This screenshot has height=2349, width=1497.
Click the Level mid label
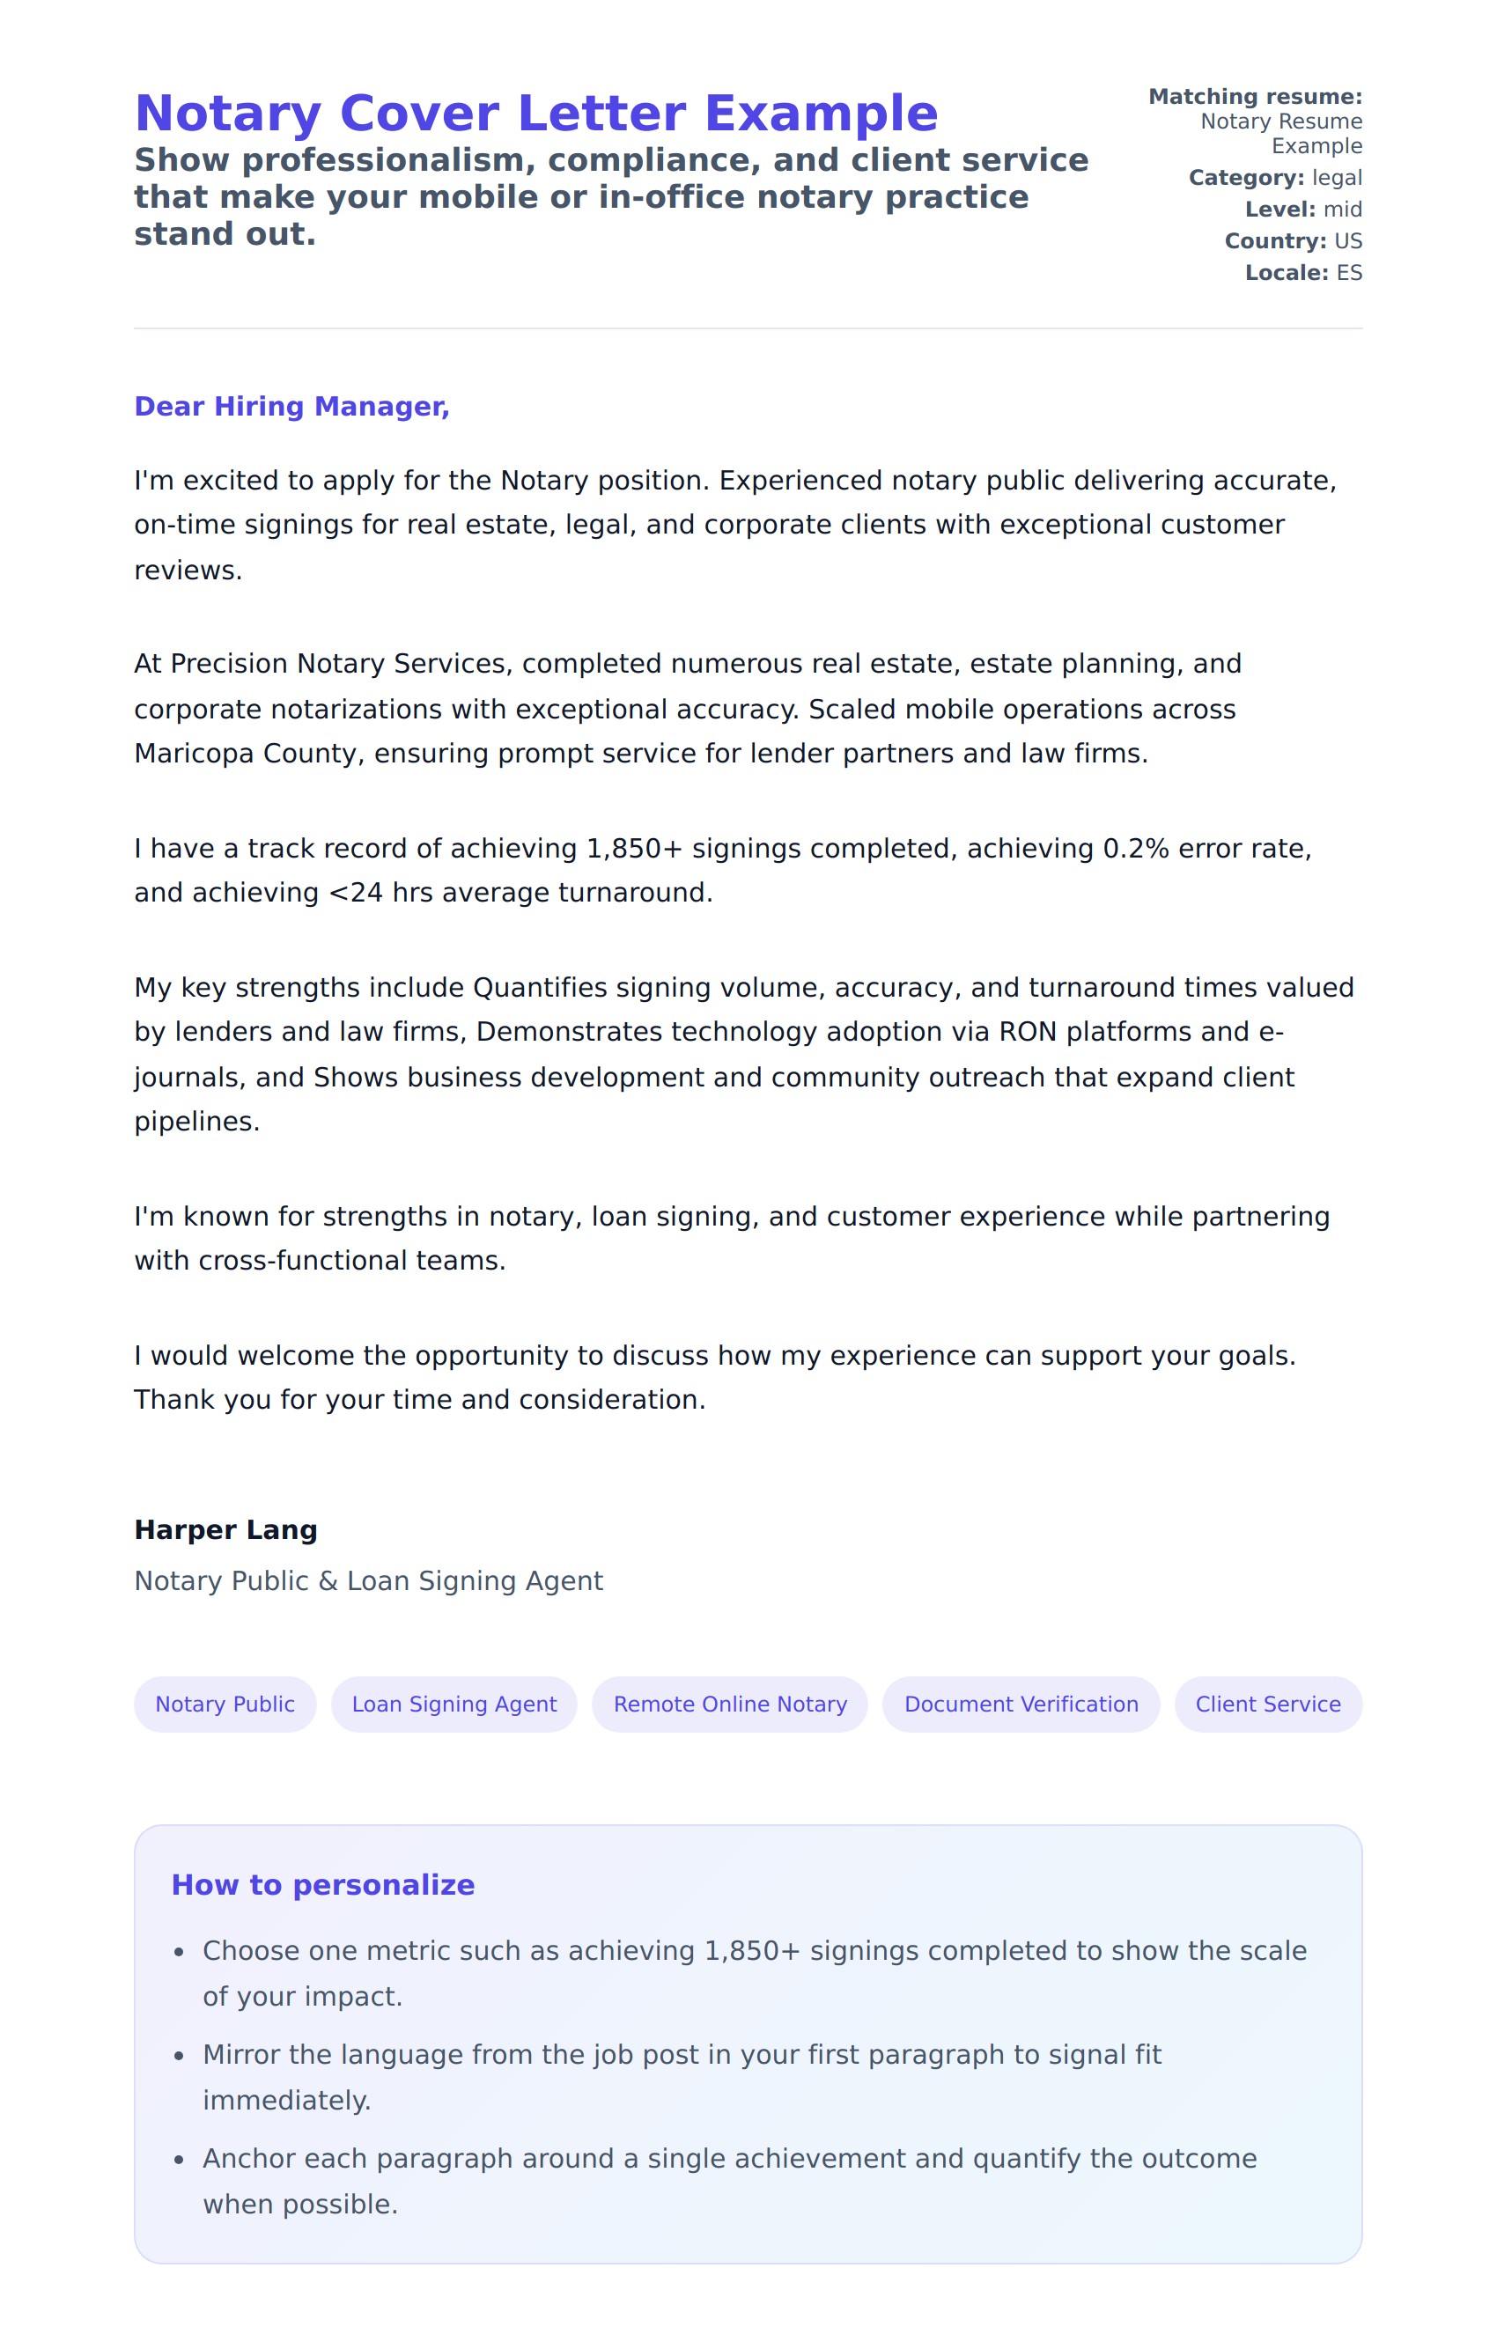pyautogui.click(x=1302, y=210)
